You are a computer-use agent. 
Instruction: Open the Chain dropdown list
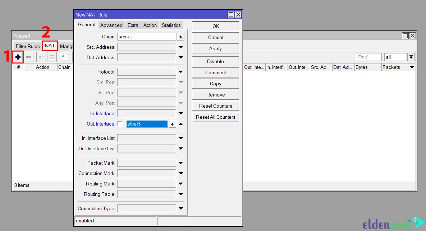coord(181,37)
